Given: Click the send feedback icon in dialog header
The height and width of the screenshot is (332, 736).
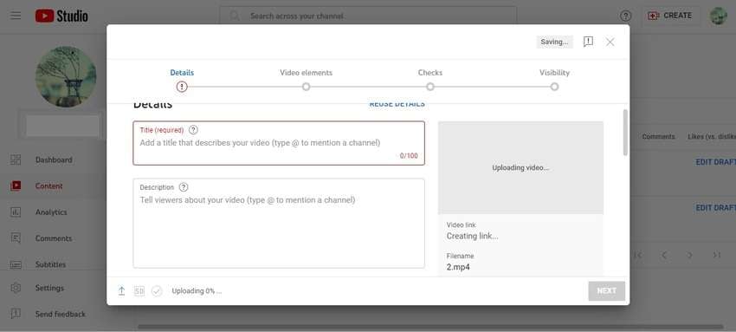Looking at the screenshot, I should [588, 42].
